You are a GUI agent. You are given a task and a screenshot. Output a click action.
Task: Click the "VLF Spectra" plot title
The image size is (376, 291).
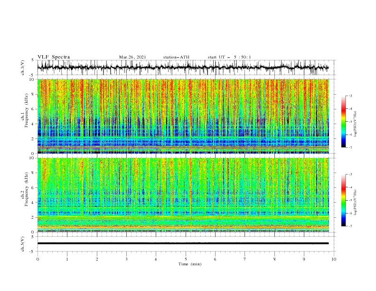54,57
